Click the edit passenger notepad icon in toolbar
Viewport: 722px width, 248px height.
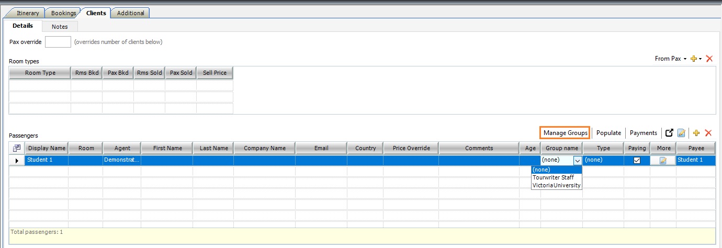click(681, 133)
